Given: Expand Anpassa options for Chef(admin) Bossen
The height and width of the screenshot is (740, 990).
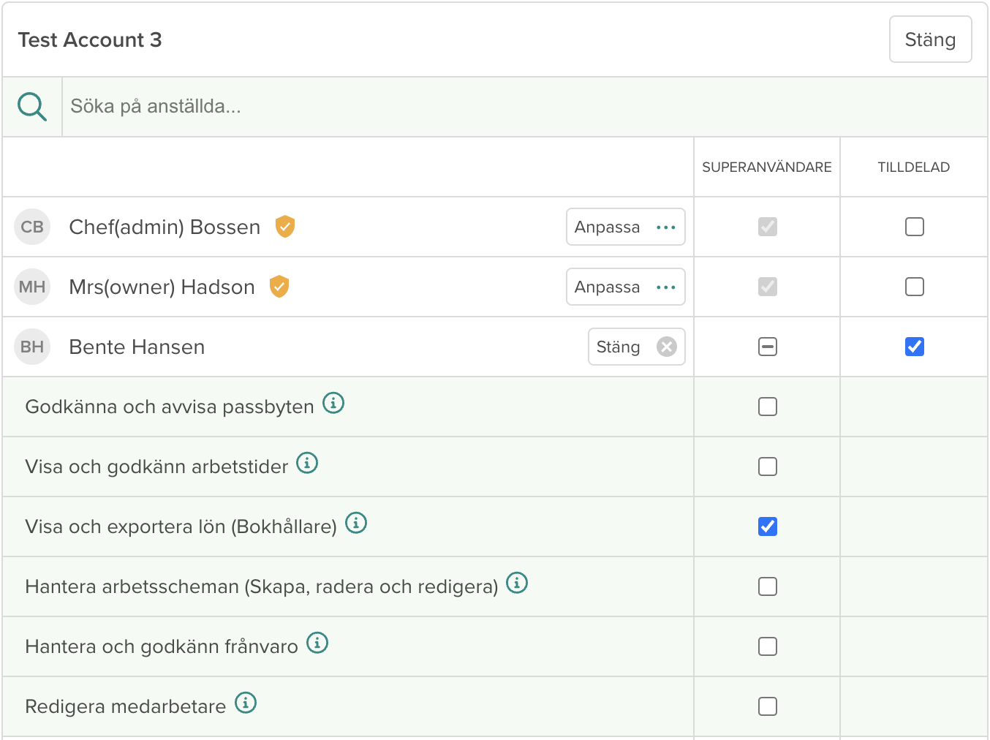Looking at the screenshot, I should [625, 227].
